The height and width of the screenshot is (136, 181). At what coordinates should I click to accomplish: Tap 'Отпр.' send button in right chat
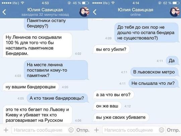coord(173,130)
